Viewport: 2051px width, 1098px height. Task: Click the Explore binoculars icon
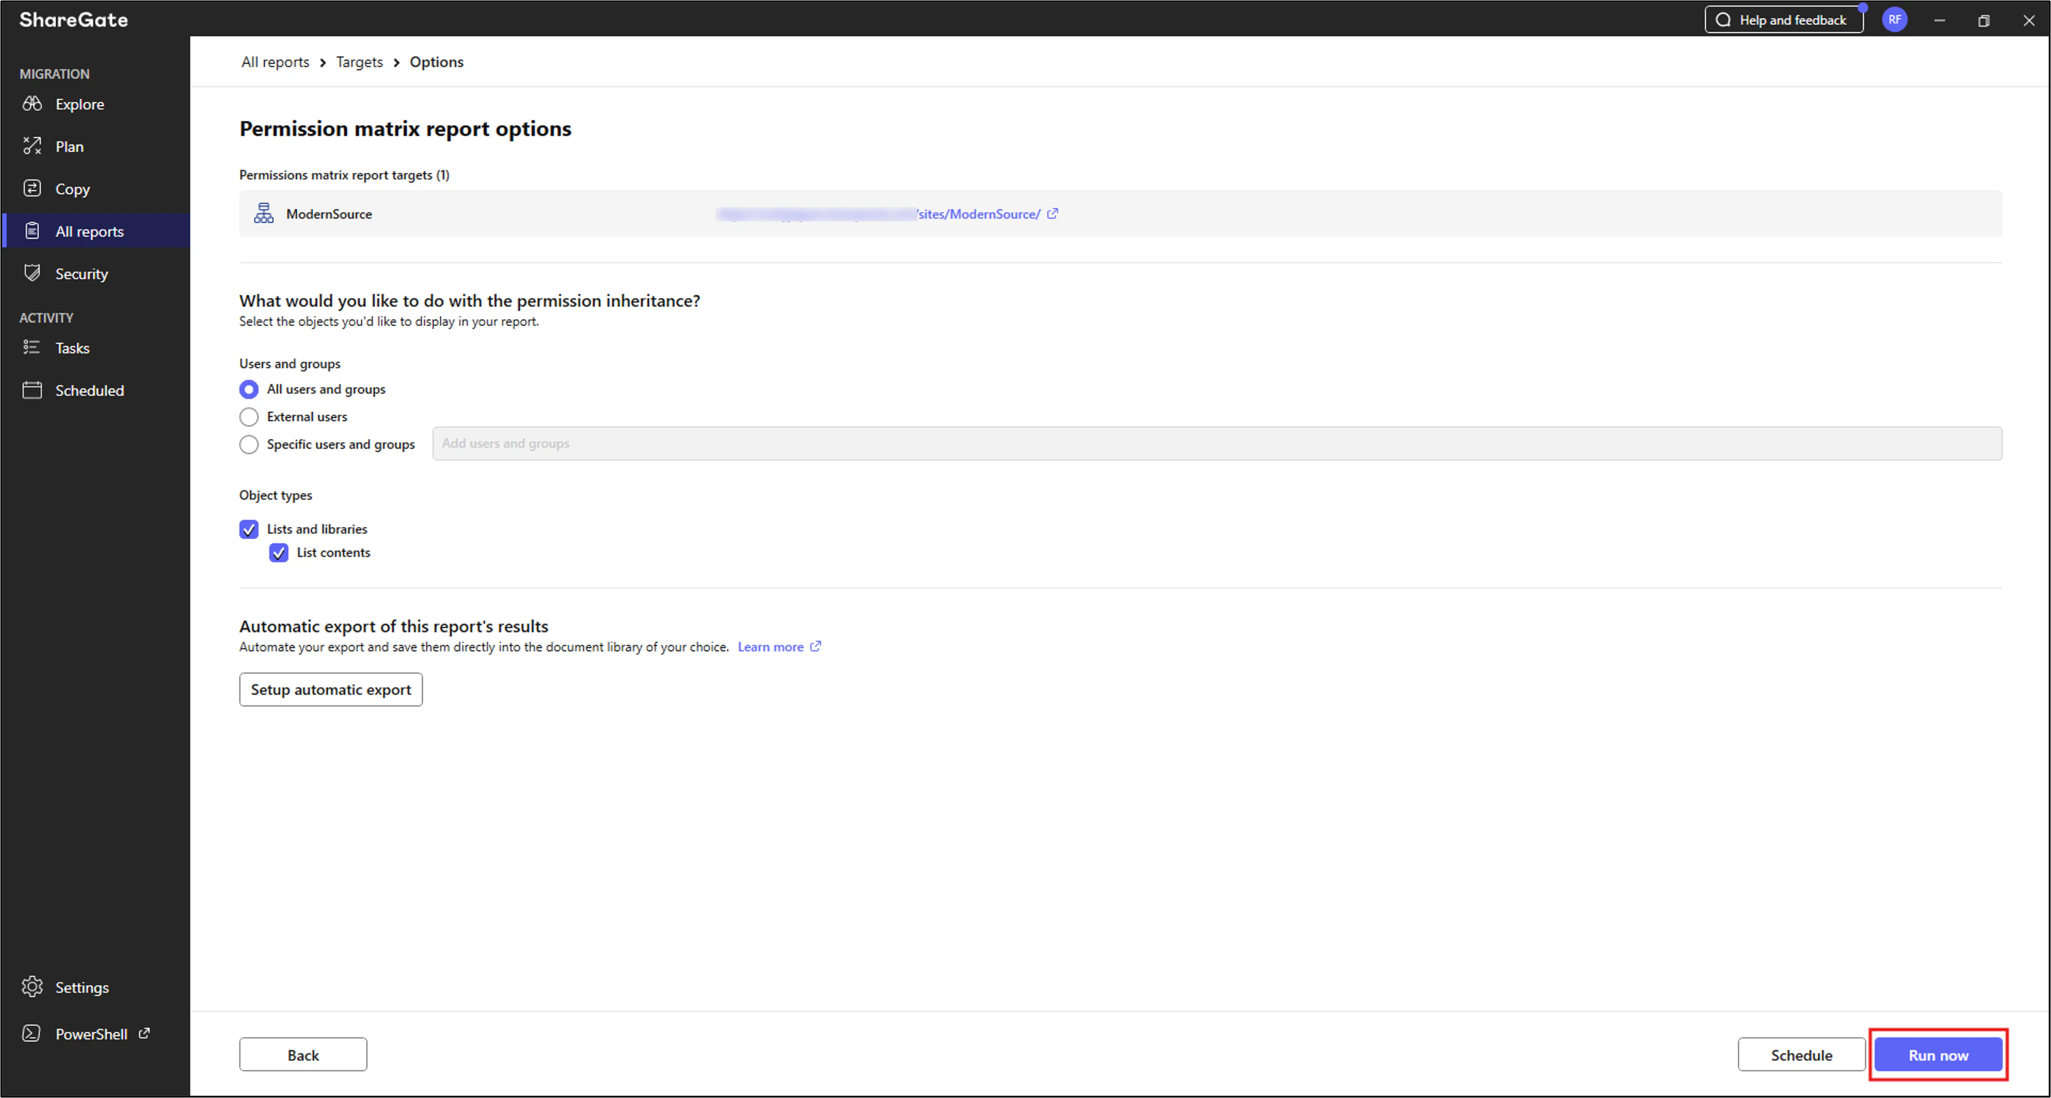coord(32,104)
